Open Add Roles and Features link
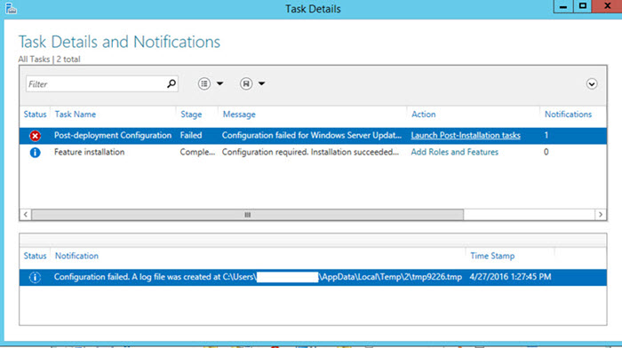622x348 pixels. click(x=455, y=152)
